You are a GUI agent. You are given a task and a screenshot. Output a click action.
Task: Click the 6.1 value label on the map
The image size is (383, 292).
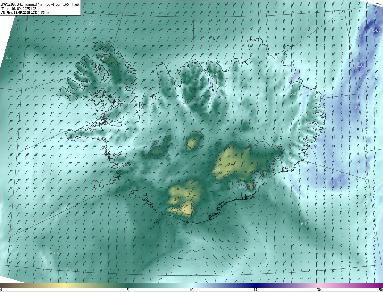(304, 224)
